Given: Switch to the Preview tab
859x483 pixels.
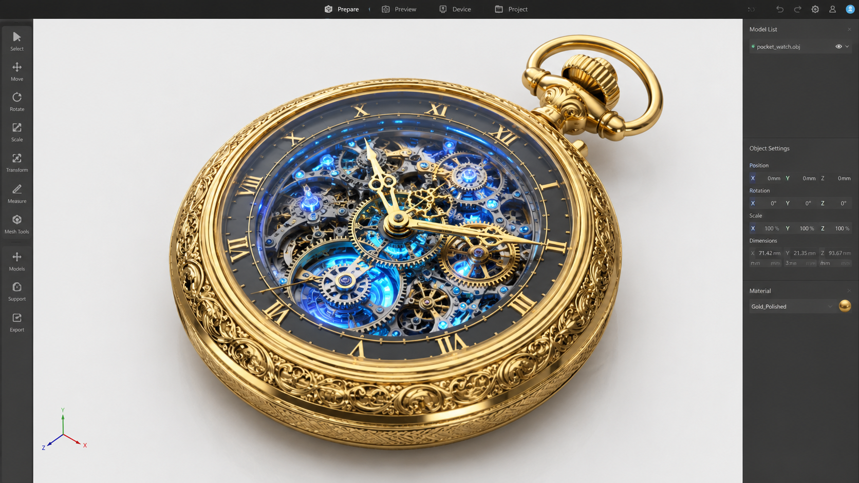Looking at the screenshot, I should [399, 9].
